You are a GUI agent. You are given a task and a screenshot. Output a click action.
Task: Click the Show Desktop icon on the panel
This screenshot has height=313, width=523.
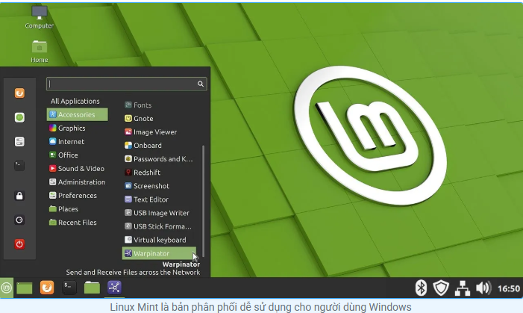[25, 288]
